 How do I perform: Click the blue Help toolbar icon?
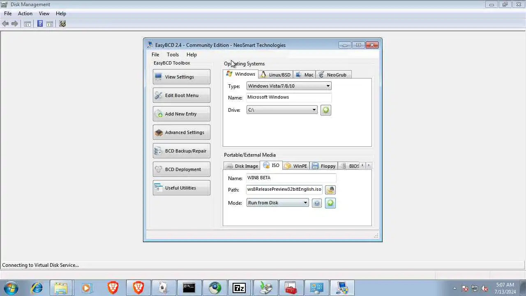point(40,24)
